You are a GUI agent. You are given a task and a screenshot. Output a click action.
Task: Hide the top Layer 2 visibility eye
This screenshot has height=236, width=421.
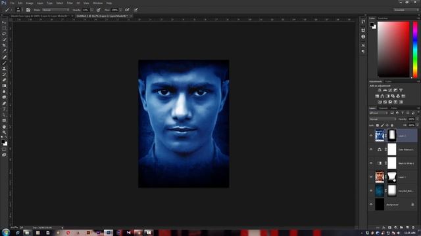click(371, 136)
